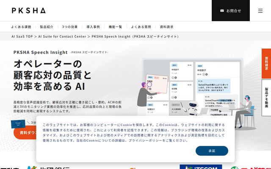
Task: Open the hamburger menu icon
Action: pyautogui.click(x=260, y=11)
